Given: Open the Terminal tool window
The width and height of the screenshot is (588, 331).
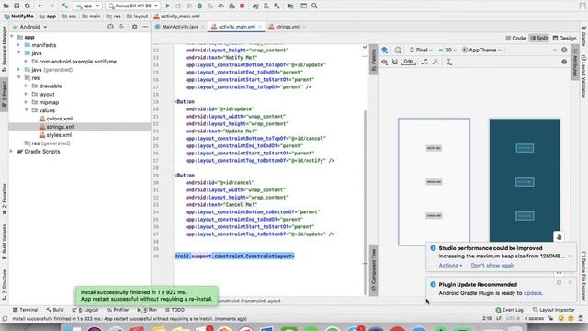Looking at the screenshot, I should coord(25,310).
